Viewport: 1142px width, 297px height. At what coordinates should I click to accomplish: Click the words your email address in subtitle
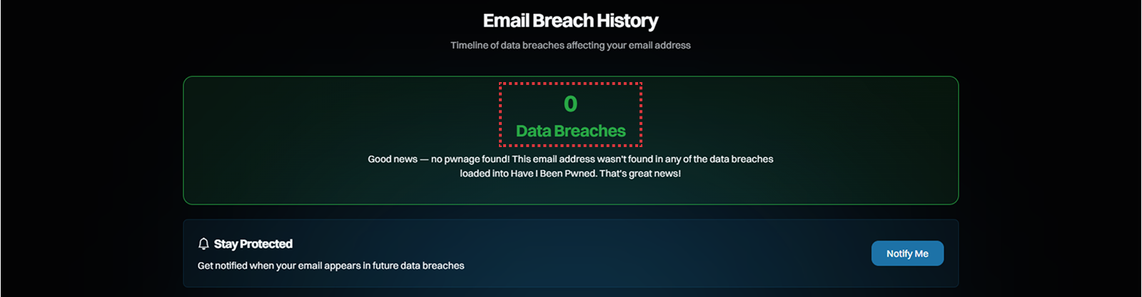[648, 45]
